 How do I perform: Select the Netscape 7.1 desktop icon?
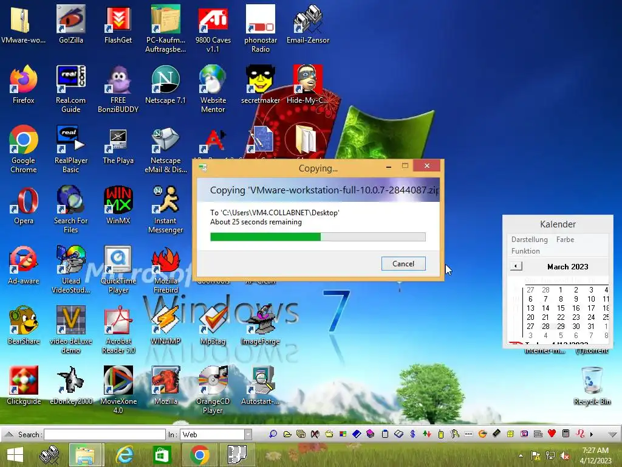pyautogui.click(x=165, y=85)
